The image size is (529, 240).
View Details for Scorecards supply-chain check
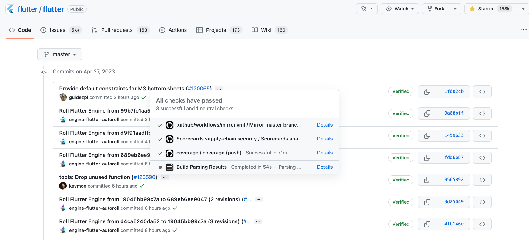pos(325,139)
